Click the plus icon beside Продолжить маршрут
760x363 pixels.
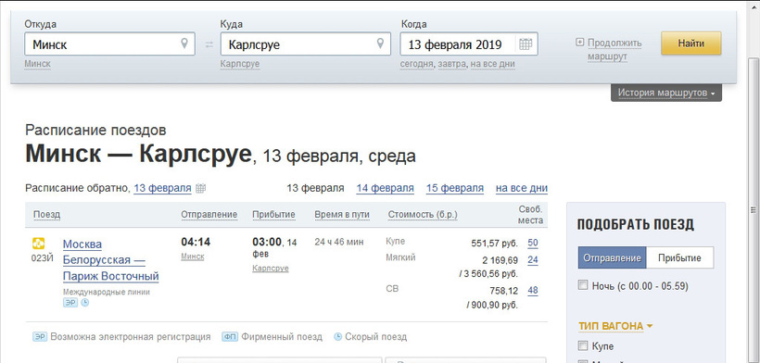579,42
